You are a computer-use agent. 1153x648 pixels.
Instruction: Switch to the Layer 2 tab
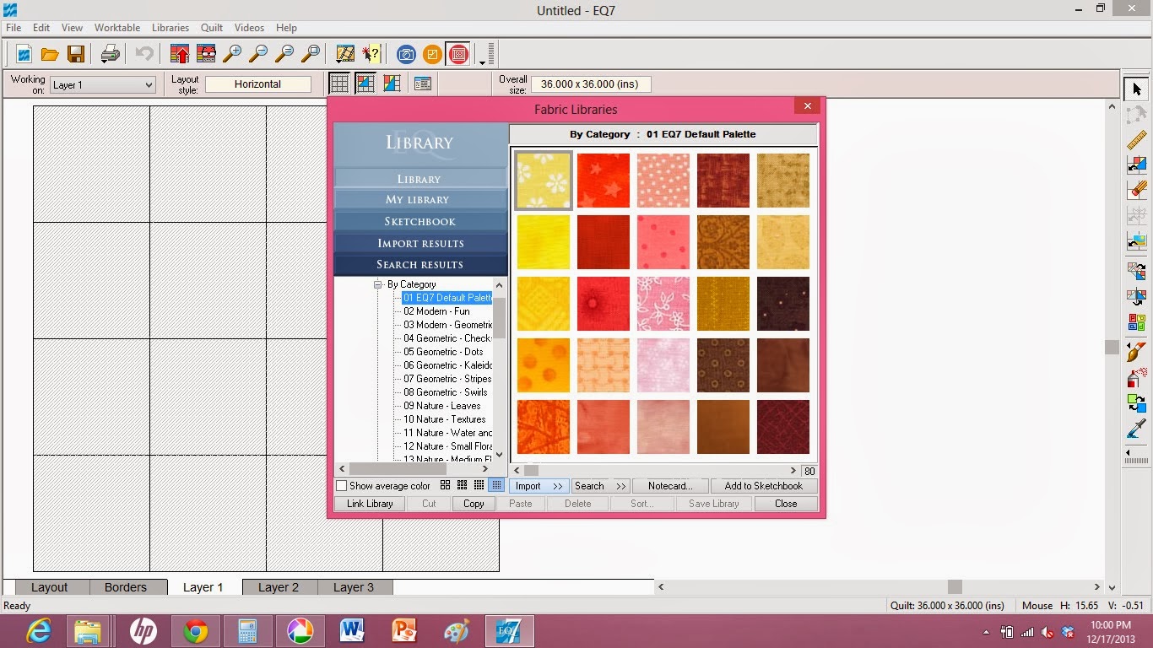pos(279,587)
